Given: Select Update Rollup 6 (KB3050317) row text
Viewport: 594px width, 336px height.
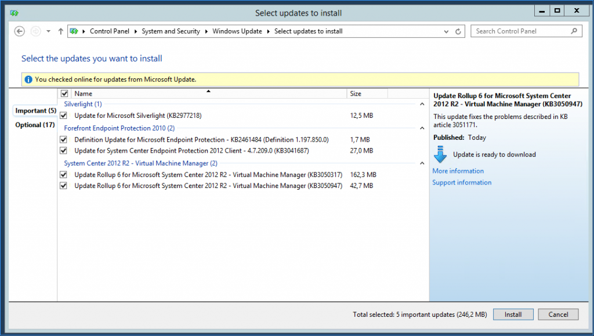Looking at the screenshot, I should [x=208, y=175].
